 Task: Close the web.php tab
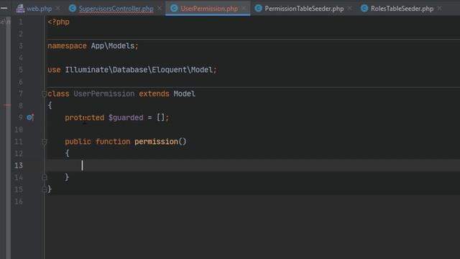(x=58, y=9)
